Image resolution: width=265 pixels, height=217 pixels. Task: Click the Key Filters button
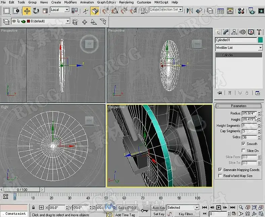186,214
